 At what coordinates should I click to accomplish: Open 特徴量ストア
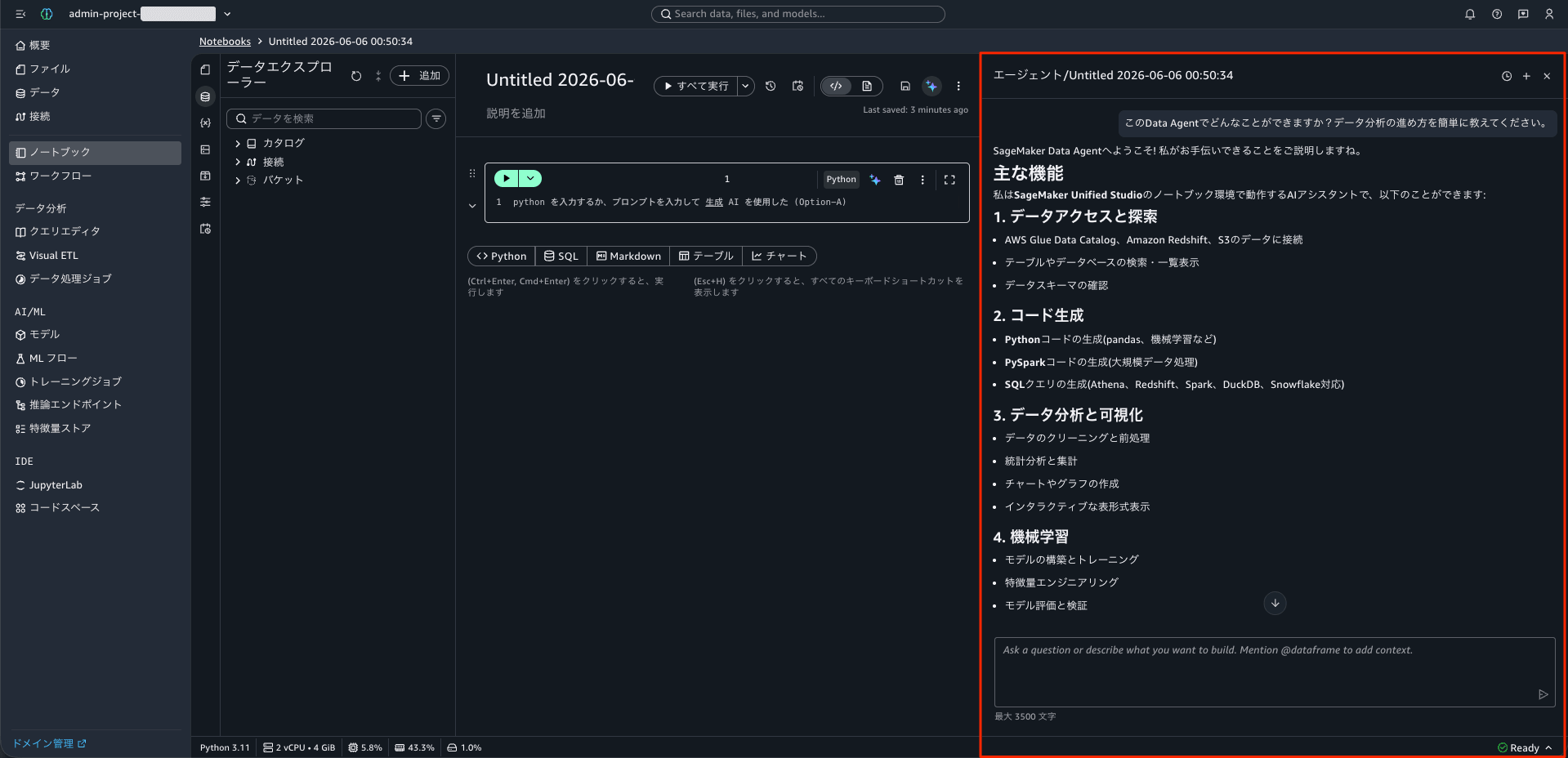pos(53,429)
